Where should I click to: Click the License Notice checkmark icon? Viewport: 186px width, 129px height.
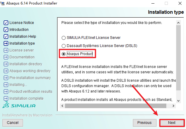pos(6,23)
